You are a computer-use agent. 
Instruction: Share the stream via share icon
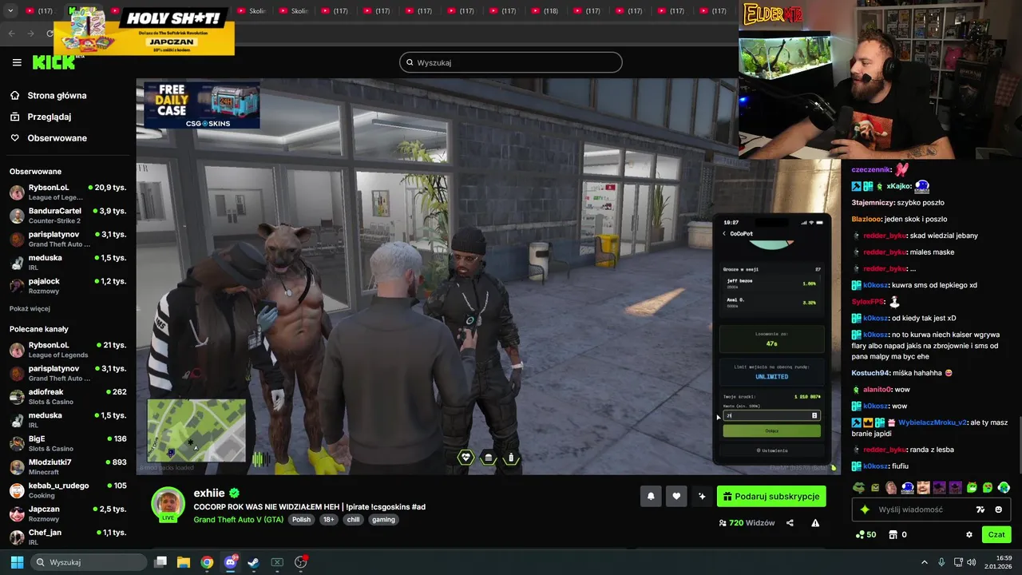tap(790, 523)
